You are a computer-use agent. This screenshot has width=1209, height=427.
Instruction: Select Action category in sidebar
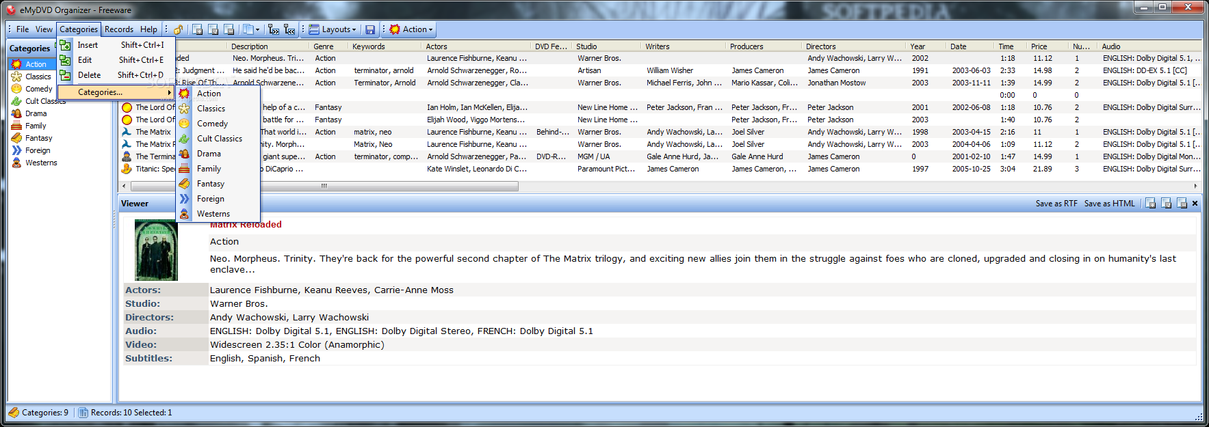click(x=36, y=64)
